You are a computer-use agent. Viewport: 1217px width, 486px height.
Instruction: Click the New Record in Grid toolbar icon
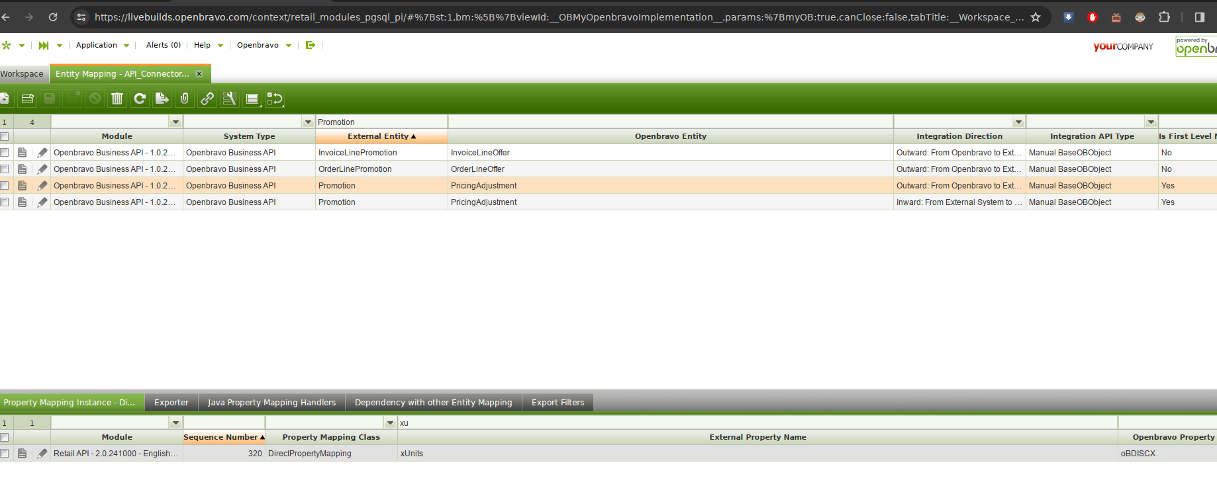pyautogui.click(x=27, y=99)
